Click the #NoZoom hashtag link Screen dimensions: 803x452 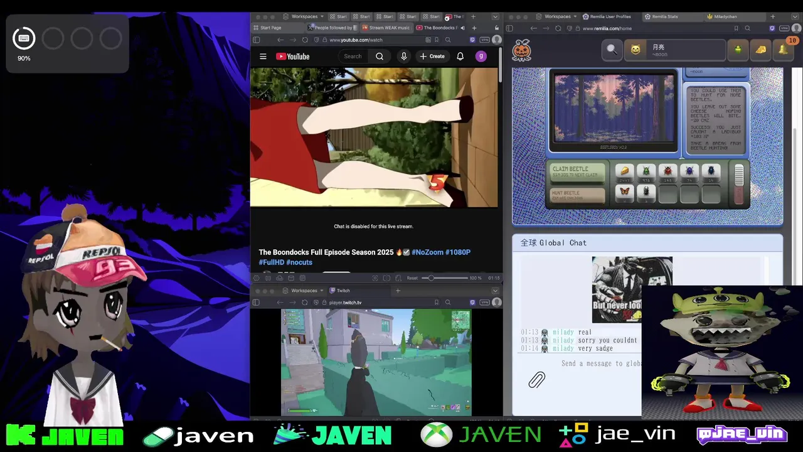(427, 252)
